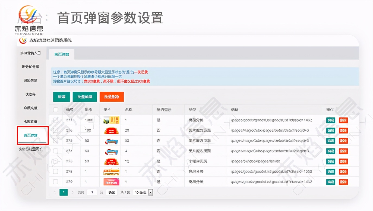Click the 删除 button for row 376
The height and width of the screenshot is (211, 373).
pos(343,131)
